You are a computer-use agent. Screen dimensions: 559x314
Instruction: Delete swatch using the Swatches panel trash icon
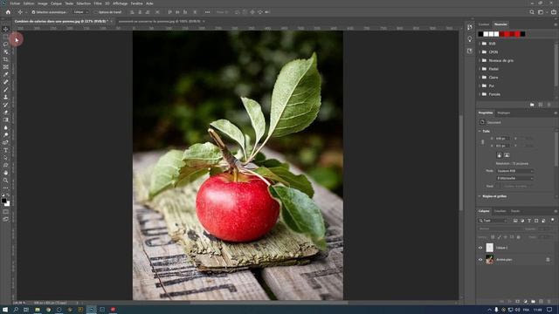(x=549, y=105)
